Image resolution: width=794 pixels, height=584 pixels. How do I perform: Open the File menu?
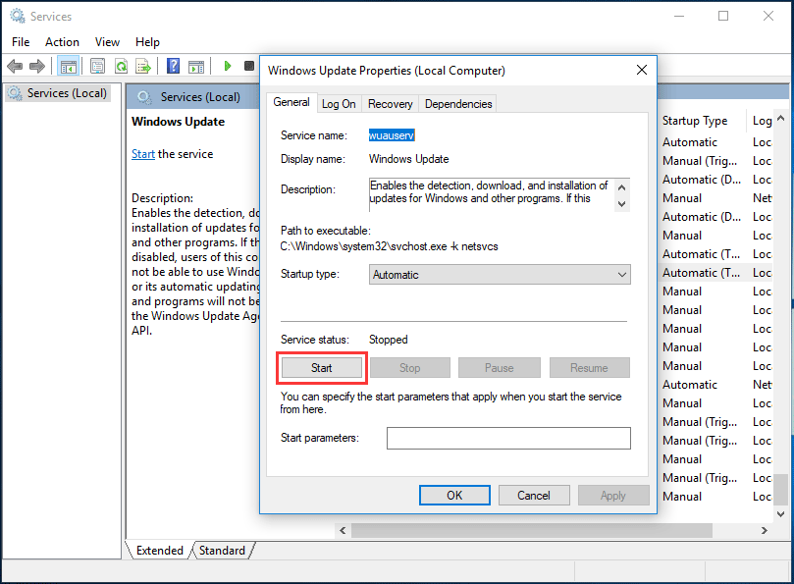tap(21, 42)
